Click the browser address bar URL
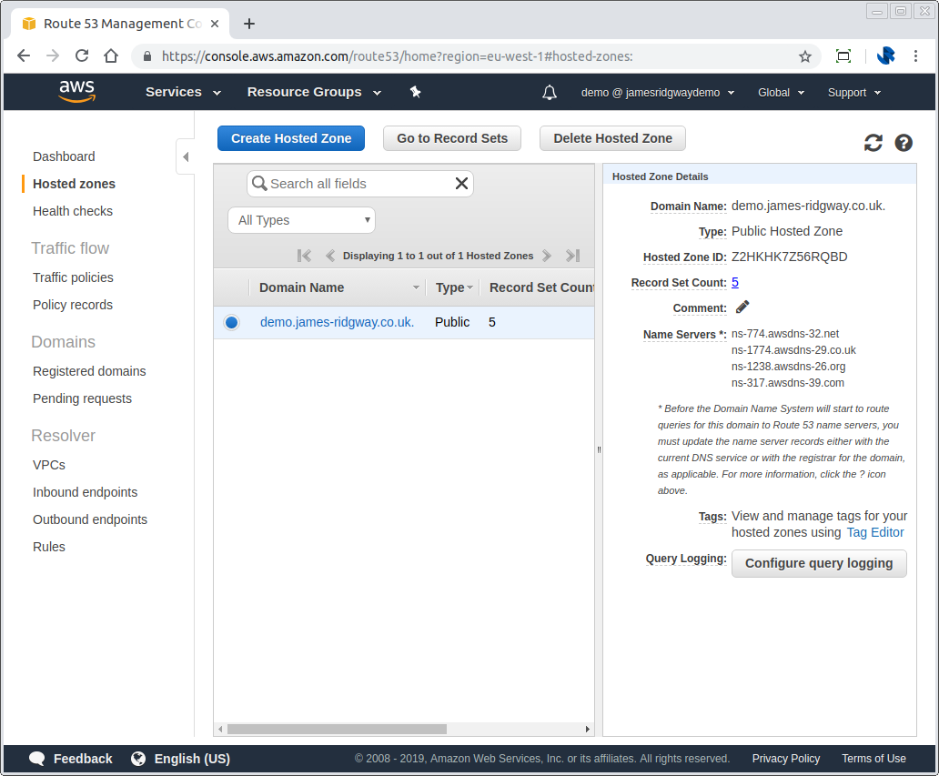The height and width of the screenshot is (776, 939). 397,56
